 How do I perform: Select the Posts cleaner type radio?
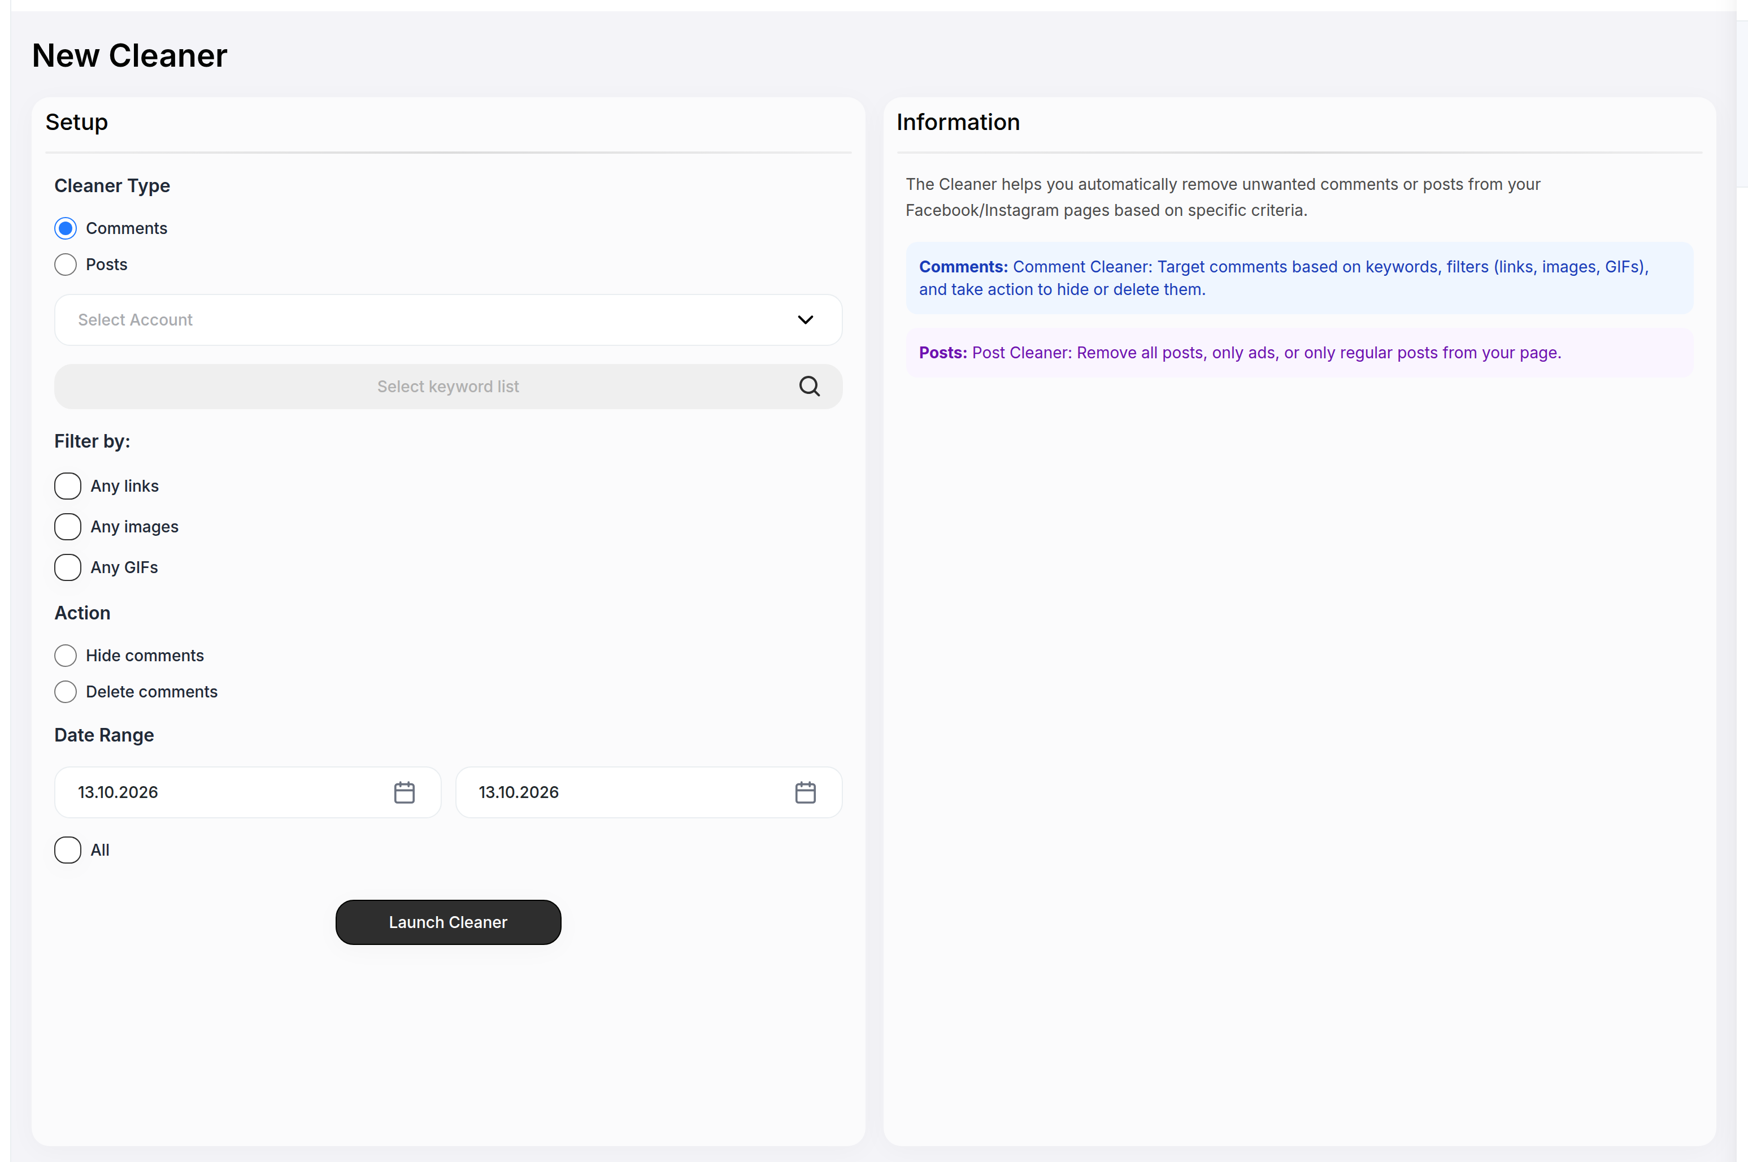(66, 265)
